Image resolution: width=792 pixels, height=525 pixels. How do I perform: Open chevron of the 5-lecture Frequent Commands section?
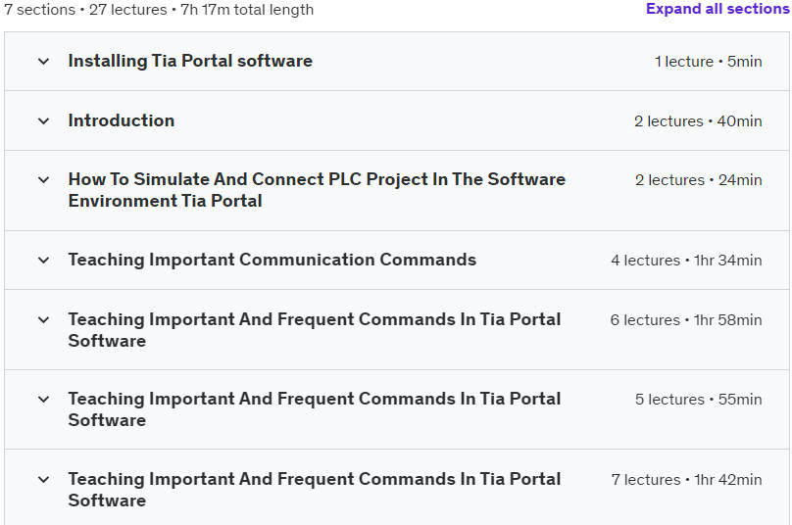(x=43, y=400)
